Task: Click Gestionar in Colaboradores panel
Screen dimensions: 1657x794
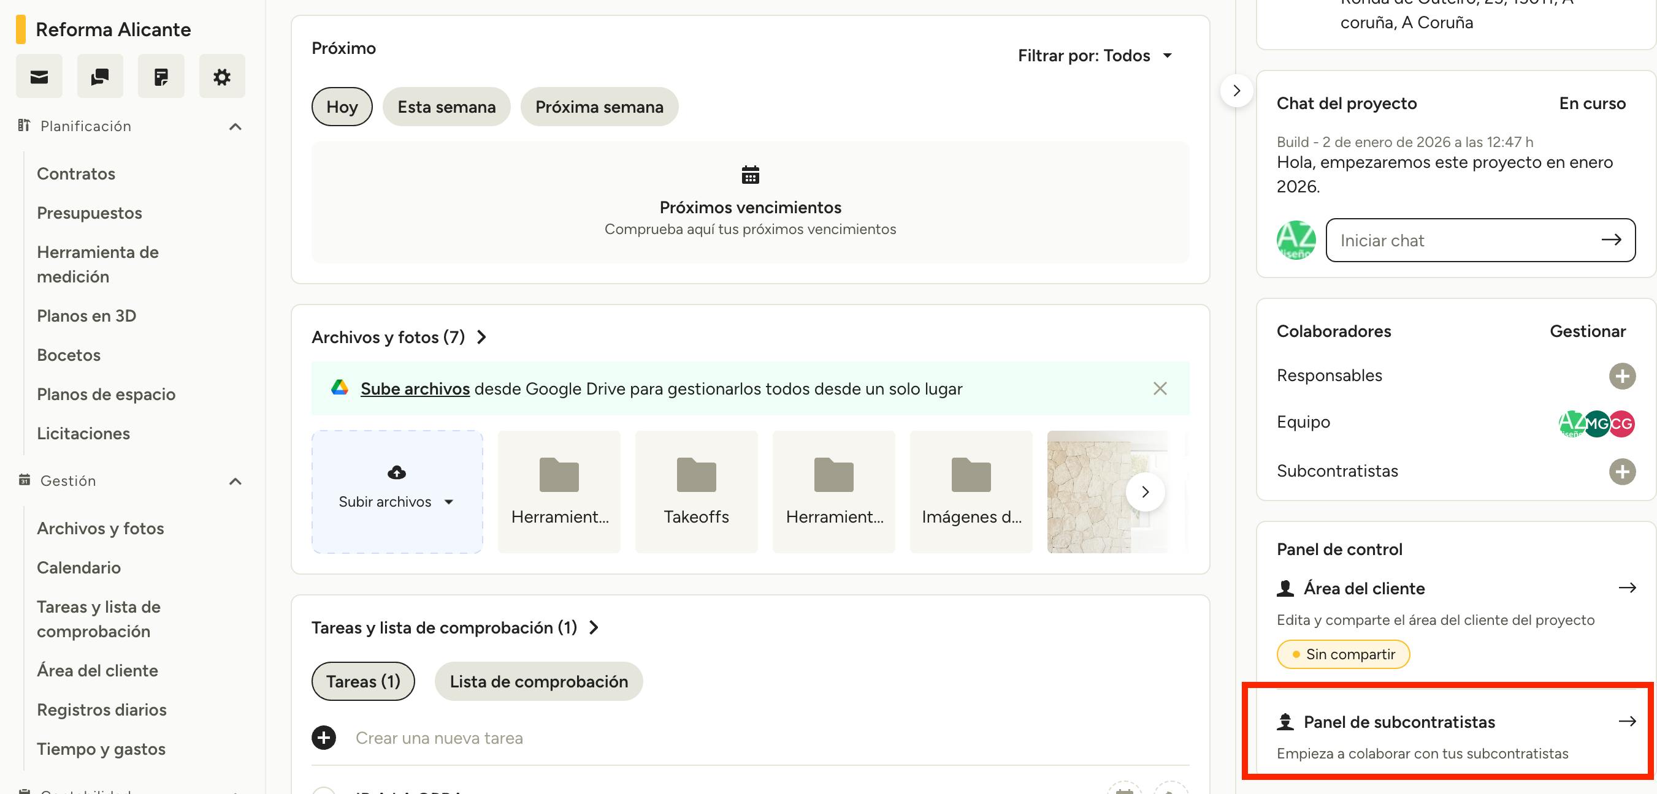Action: pyautogui.click(x=1587, y=331)
